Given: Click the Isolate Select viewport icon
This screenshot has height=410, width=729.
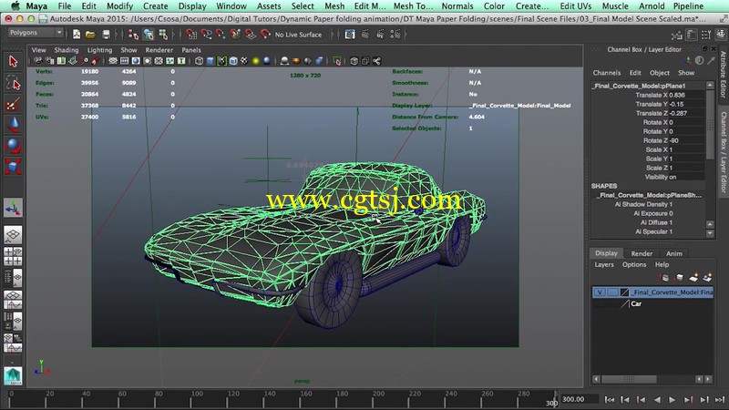Looking at the screenshot, I should [337, 61].
